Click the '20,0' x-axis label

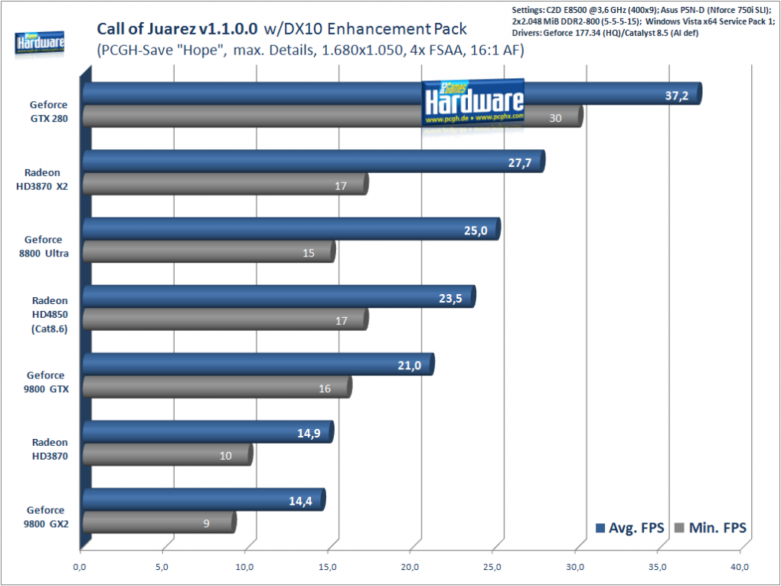click(410, 567)
